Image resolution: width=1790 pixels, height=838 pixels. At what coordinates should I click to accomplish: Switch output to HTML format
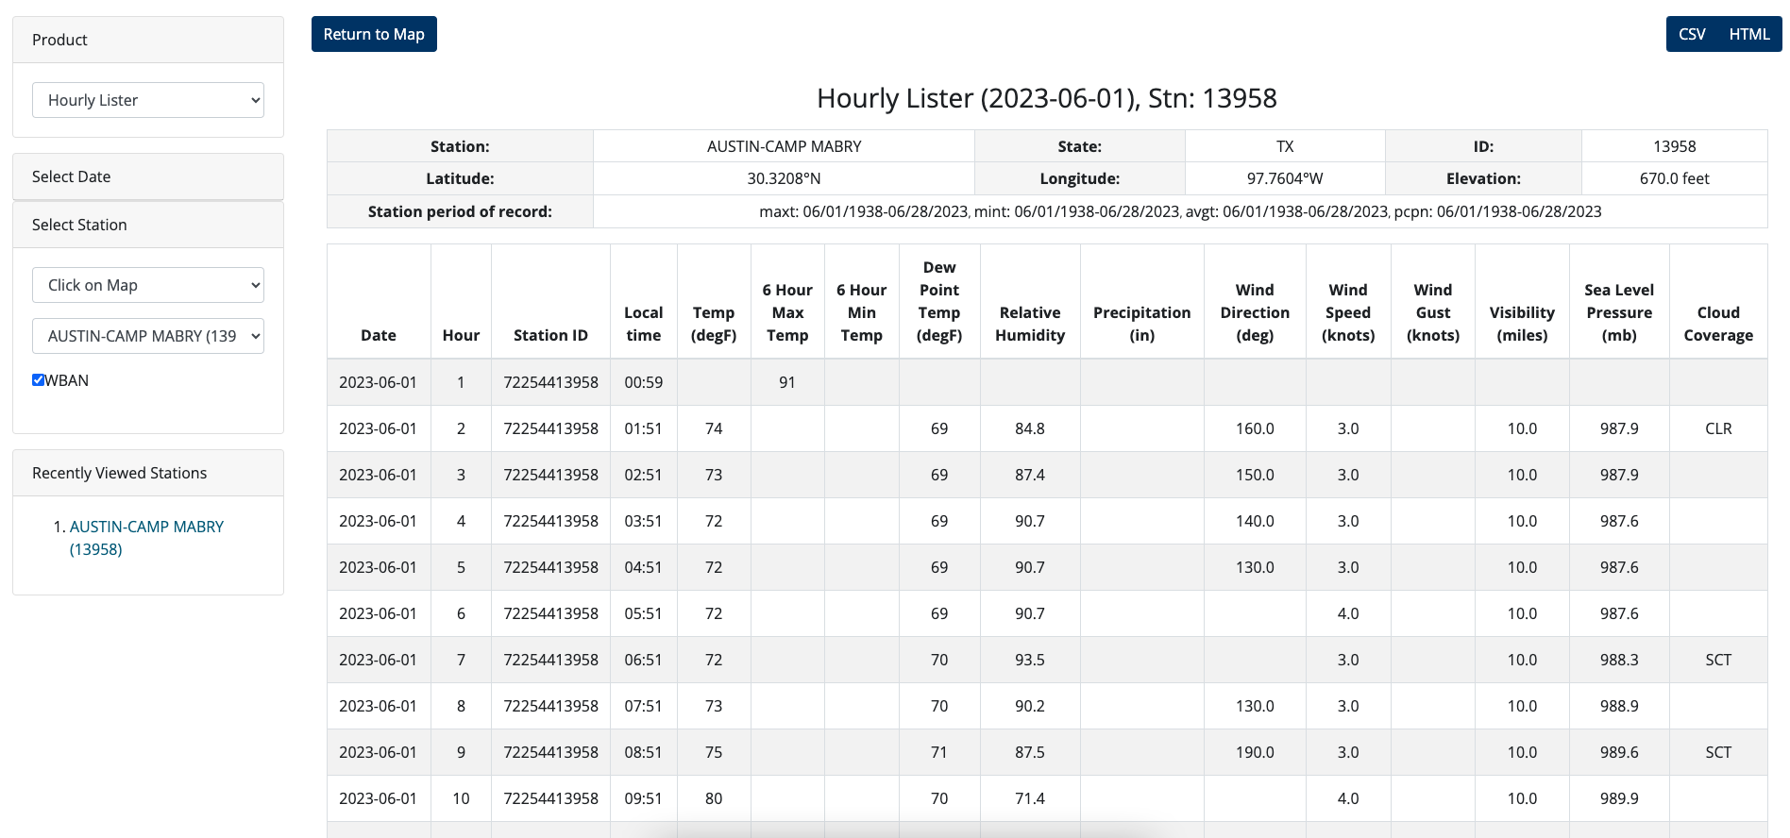[1748, 34]
